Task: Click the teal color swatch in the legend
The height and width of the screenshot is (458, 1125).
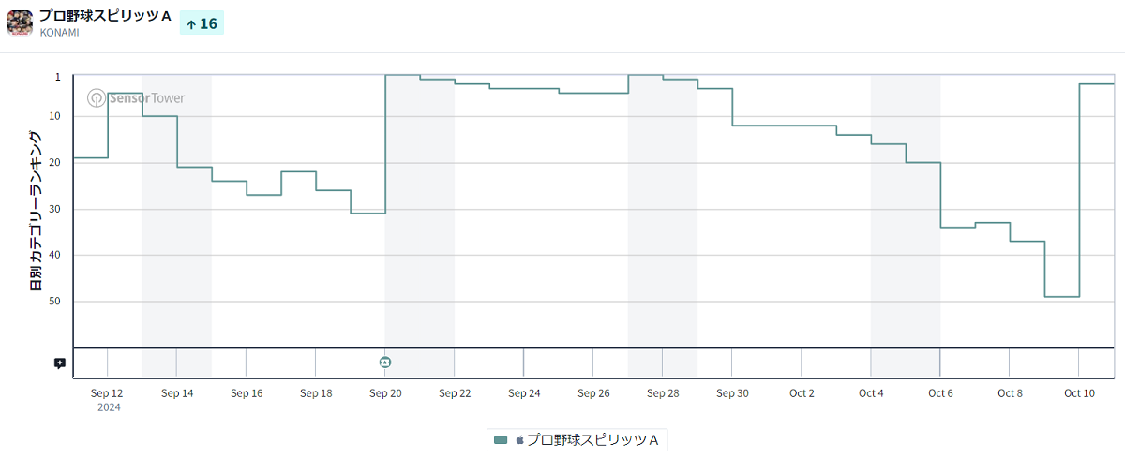Action: tap(501, 440)
